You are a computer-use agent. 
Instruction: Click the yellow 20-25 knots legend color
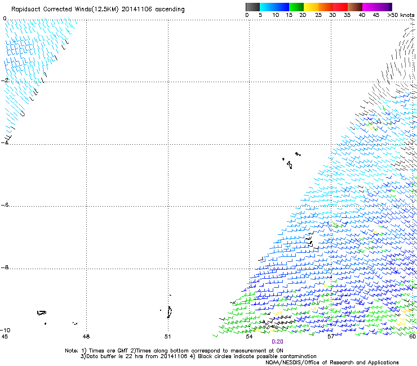pos(311,7)
